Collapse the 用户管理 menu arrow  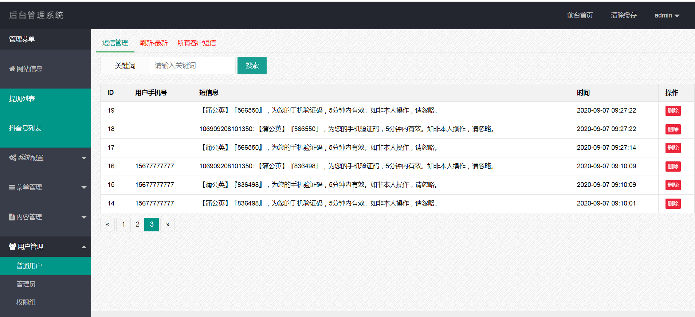pos(84,247)
